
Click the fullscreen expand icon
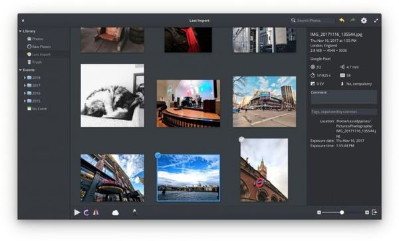[376, 21]
